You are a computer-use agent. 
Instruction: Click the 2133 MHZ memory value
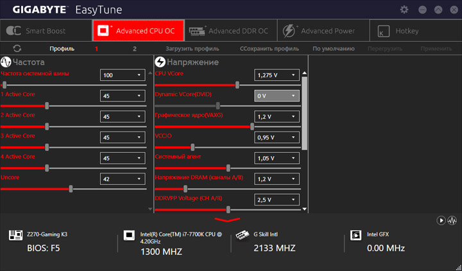point(275,249)
